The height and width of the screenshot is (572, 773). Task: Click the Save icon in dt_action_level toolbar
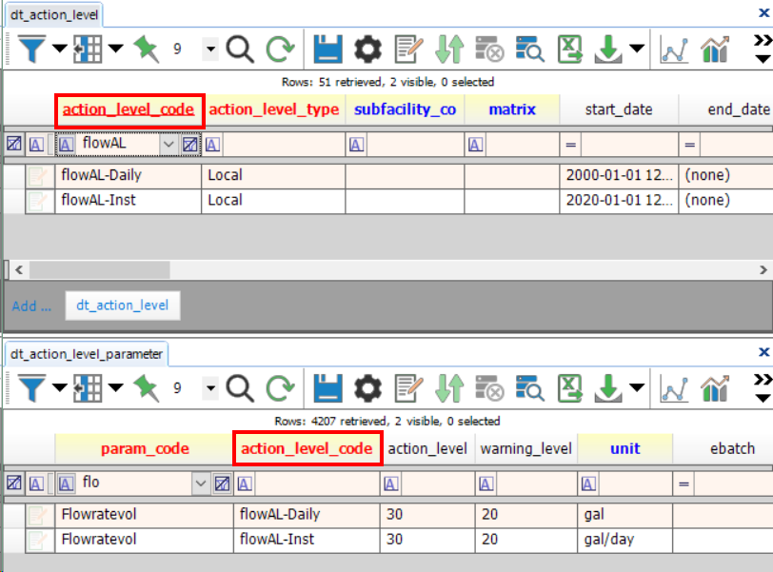tap(327, 49)
